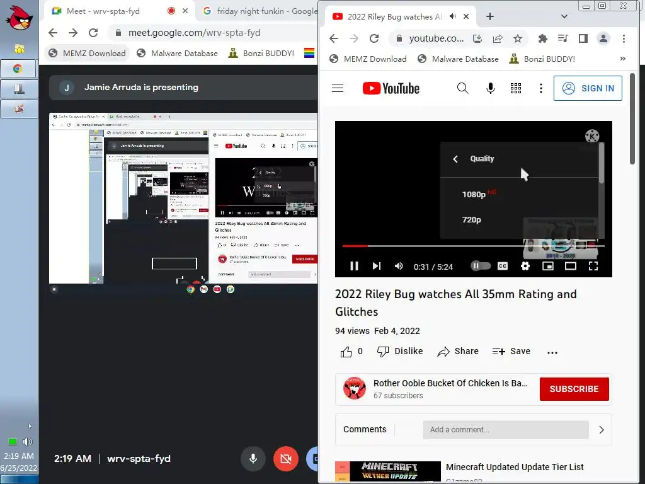The width and height of the screenshot is (645, 484).
Task: Show hidden tray icons arrow
Action: point(30,427)
